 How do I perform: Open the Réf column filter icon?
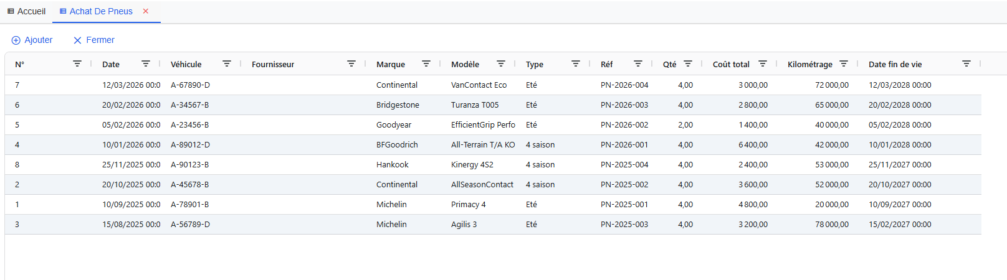638,64
